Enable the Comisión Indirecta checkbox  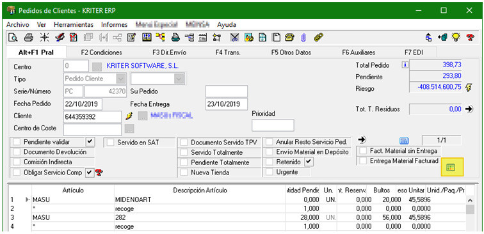click(17, 162)
